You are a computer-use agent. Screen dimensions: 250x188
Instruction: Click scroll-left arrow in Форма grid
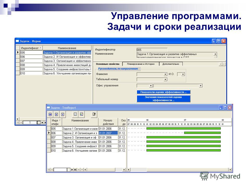click(17, 119)
